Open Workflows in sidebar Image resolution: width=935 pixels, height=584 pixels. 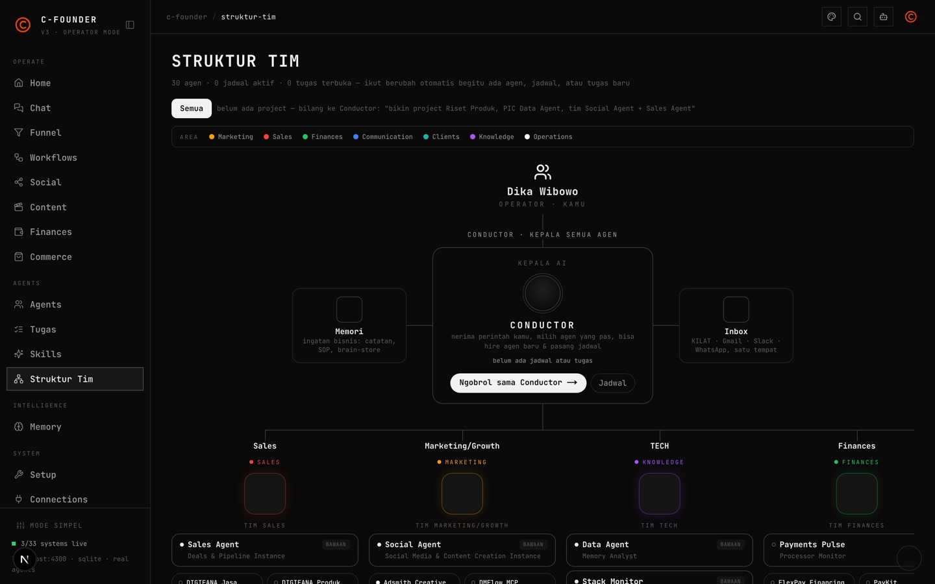(75, 158)
